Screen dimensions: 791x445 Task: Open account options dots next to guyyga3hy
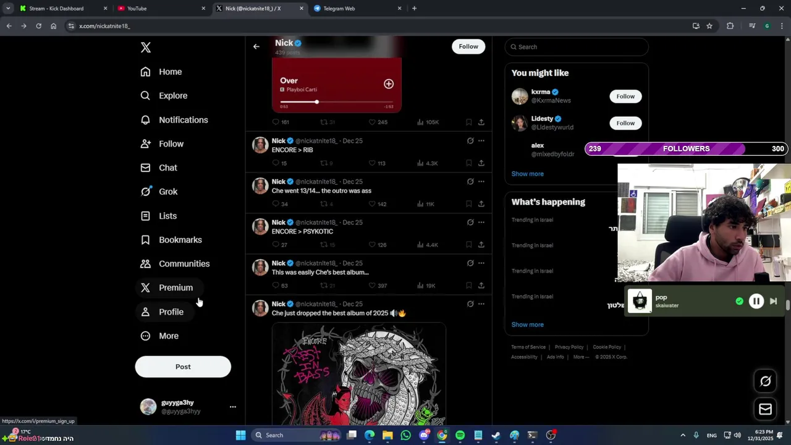coord(232,407)
